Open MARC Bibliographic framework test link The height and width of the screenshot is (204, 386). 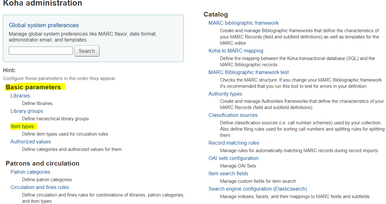[x=249, y=72]
